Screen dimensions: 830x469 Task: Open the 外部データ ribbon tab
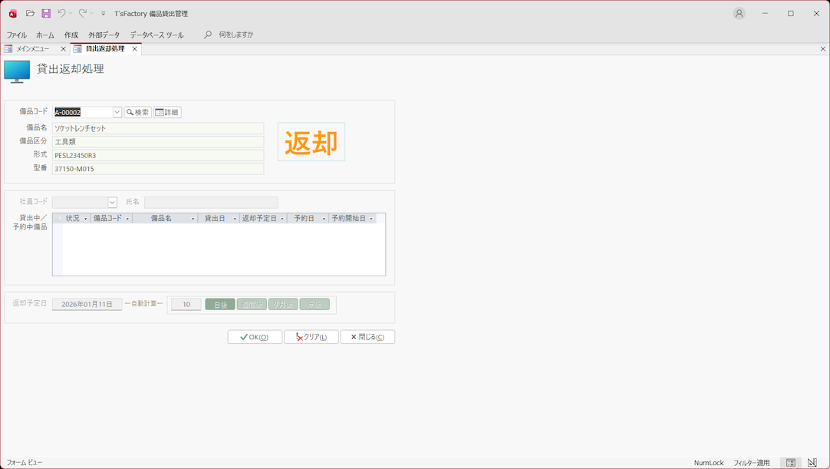104,35
